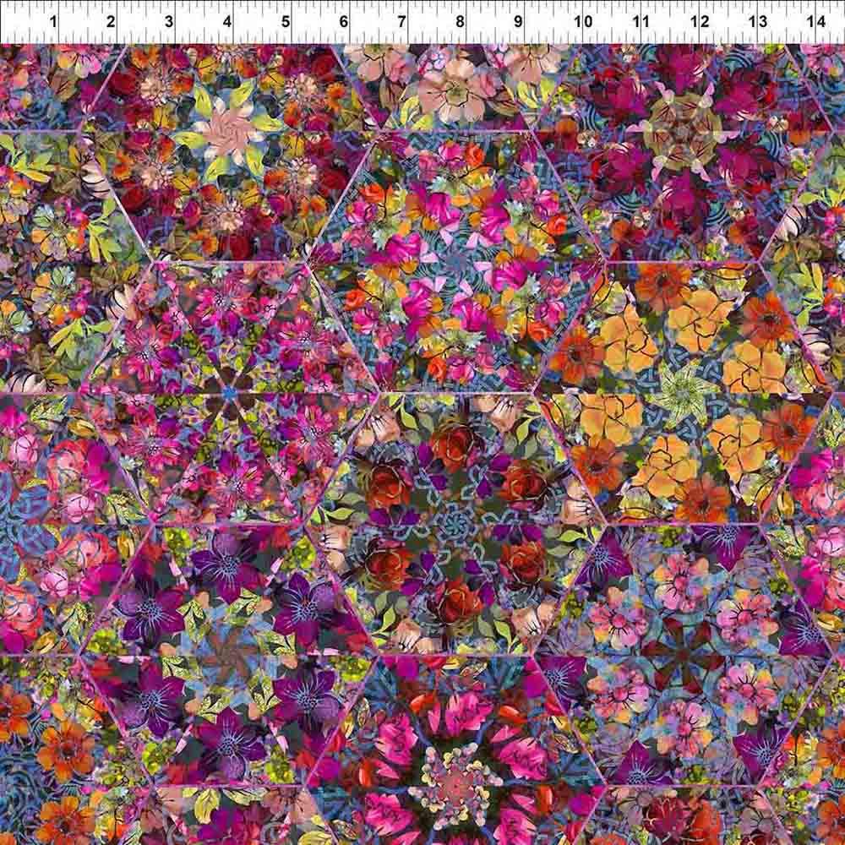The width and height of the screenshot is (845, 845).
Task: Click the ruler number 9
Action: point(518,22)
